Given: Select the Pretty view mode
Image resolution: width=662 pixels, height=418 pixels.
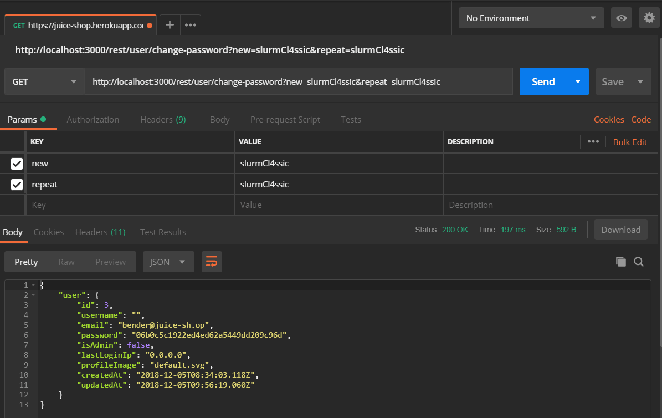Looking at the screenshot, I should pyautogui.click(x=26, y=262).
